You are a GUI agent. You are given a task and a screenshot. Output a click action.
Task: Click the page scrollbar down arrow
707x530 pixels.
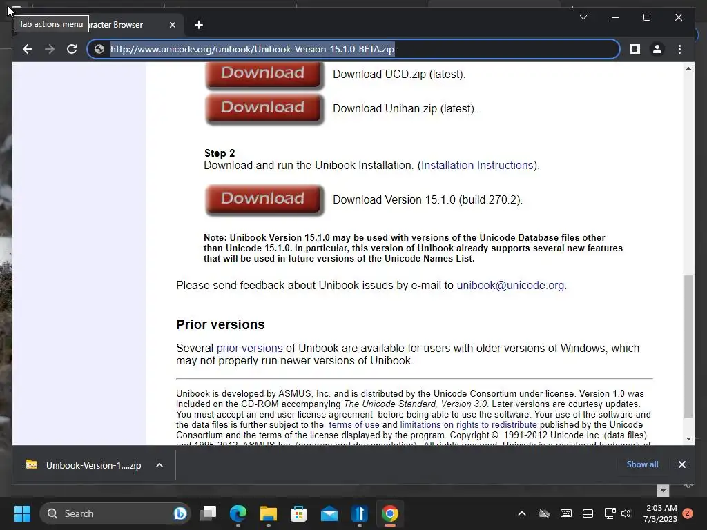(688, 438)
